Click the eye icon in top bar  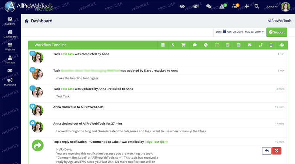tap(182, 7)
